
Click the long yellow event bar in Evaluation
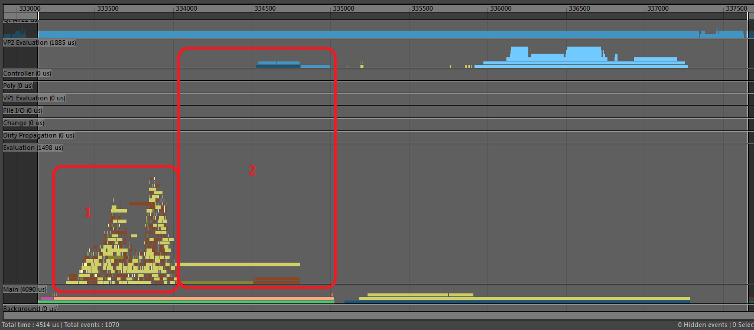[x=239, y=264]
